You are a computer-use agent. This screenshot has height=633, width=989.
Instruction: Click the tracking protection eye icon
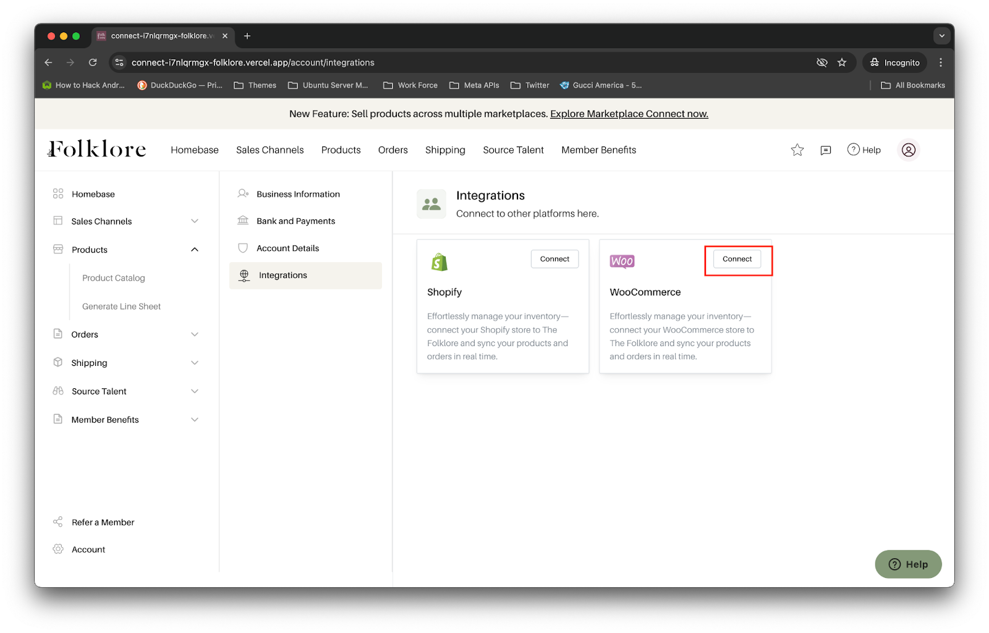pyautogui.click(x=822, y=62)
